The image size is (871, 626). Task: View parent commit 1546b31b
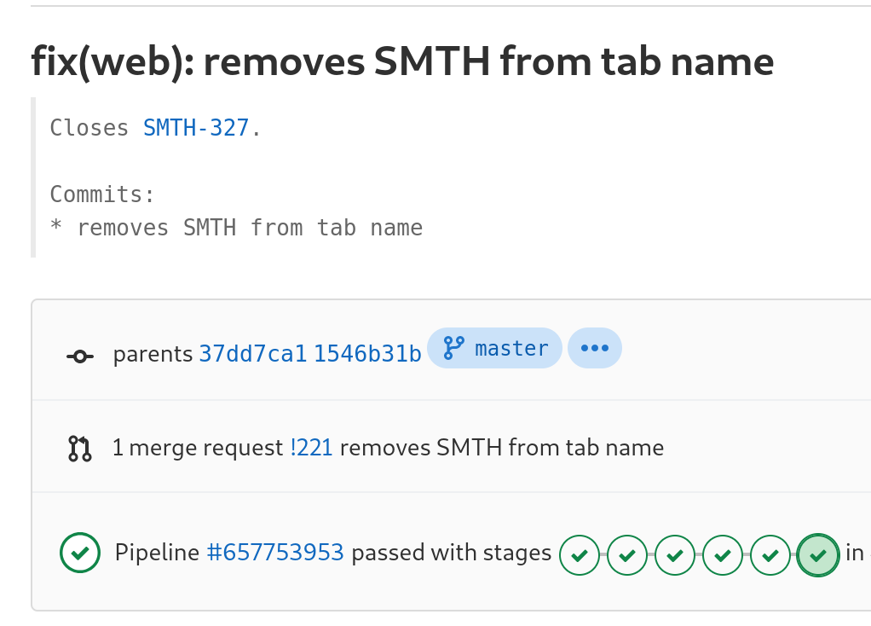(369, 353)
